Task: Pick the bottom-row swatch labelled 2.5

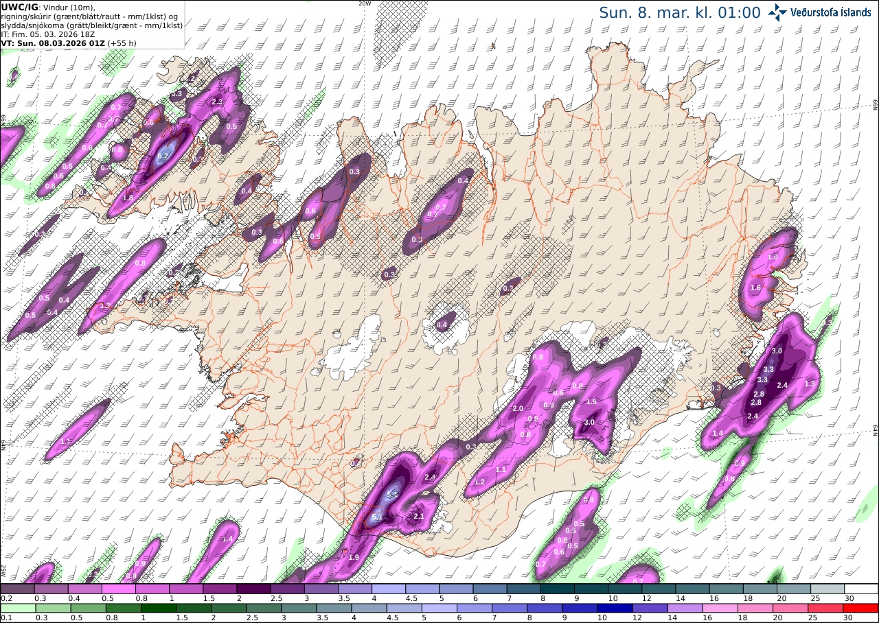Action: (x=264, y=608)
